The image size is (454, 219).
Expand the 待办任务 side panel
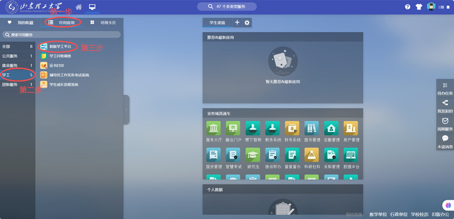tap(445, 88)
